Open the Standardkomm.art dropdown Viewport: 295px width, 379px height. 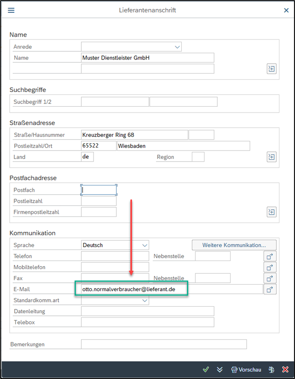[x=145, y=300]
